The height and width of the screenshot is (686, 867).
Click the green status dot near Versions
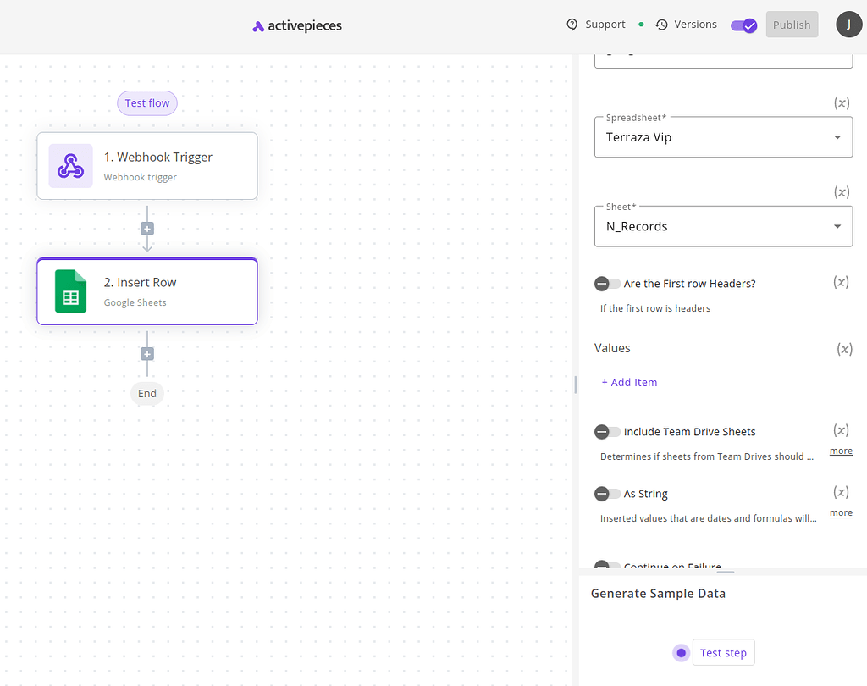[641, 25]
